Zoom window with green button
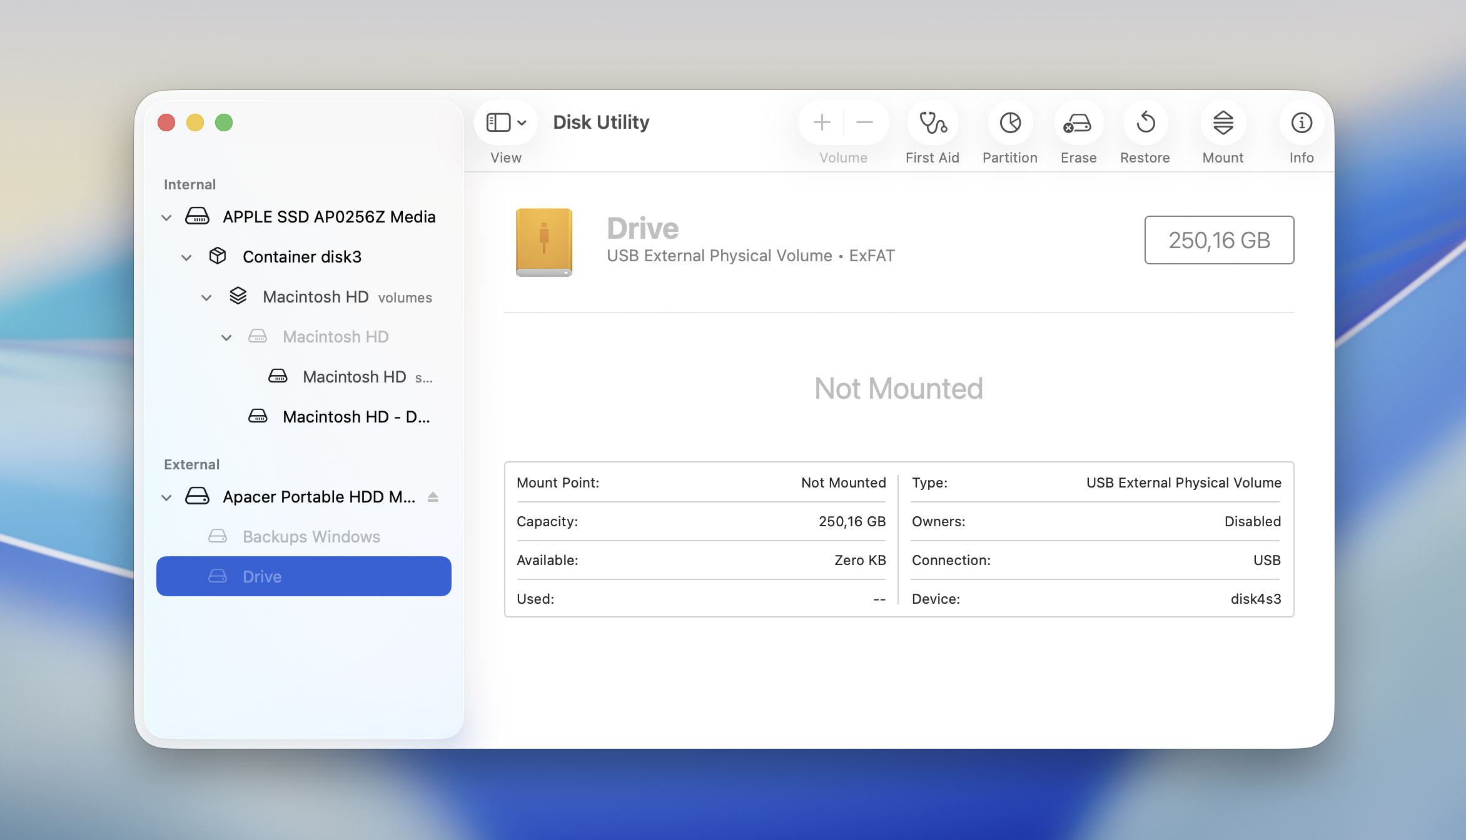The width and height of the screenshot is (1466, 840). pos(224,122)
